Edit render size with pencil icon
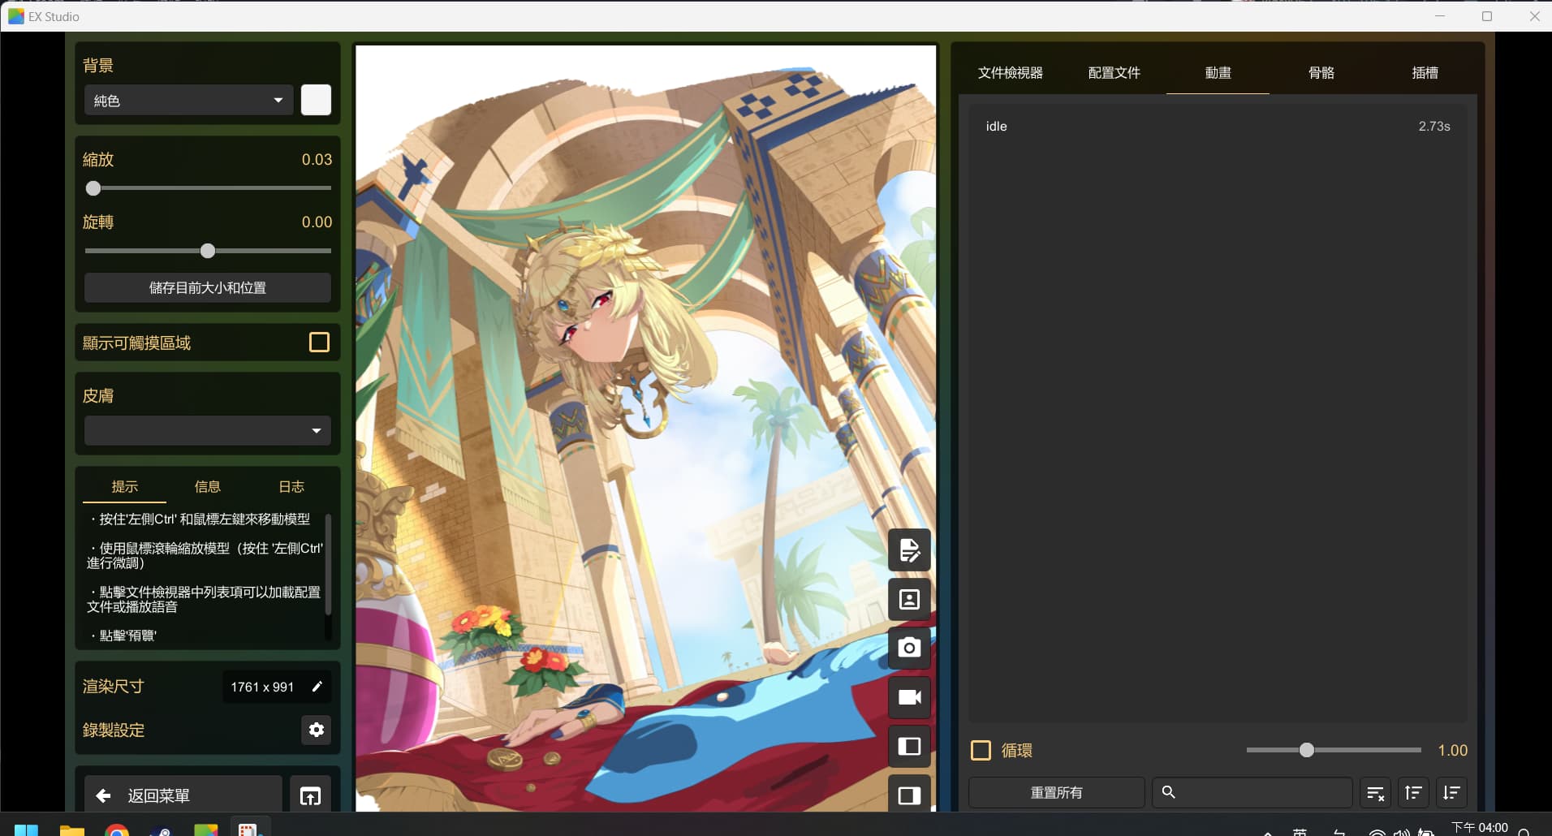The height and width of the screenshot is (836, 1552). tap(317, 687)
